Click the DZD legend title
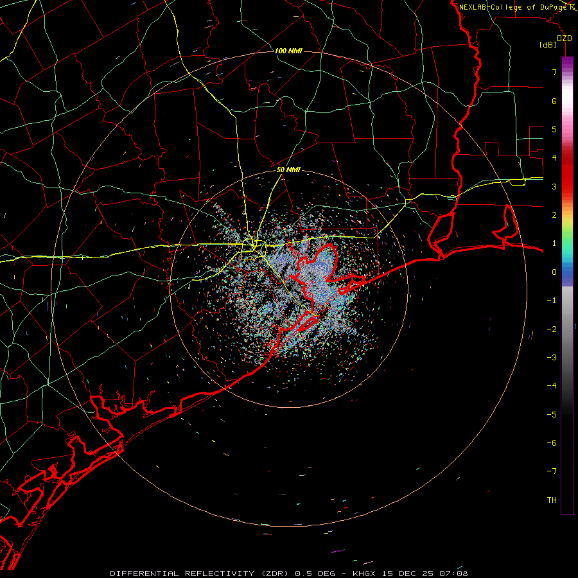The height and width of the screenshot is (578, 578). (564, 39)
